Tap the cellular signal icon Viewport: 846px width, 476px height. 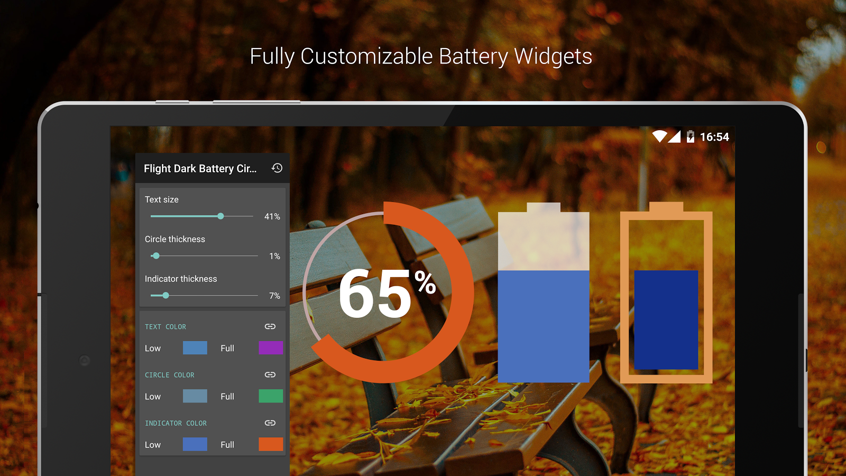674,136
